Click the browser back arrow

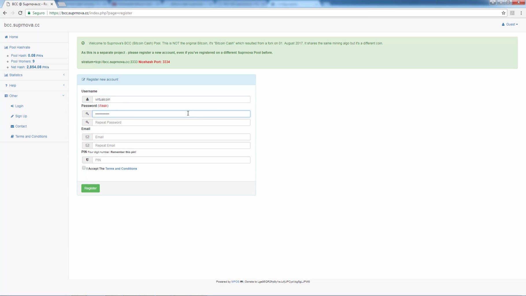click(5, 13)
